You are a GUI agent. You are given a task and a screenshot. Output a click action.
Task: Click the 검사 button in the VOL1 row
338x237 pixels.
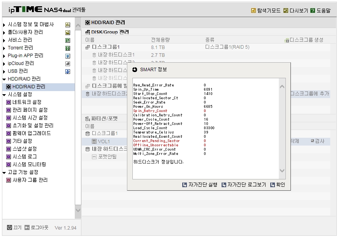pyautogui.click(x=317, y=141)
